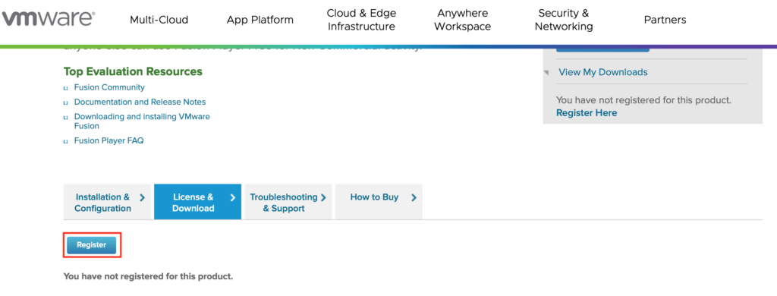Image resolution: width=777 pixels, height=296 pixels.
Task: Switch to Installation & Configuration tab
Action: (107, 203)
